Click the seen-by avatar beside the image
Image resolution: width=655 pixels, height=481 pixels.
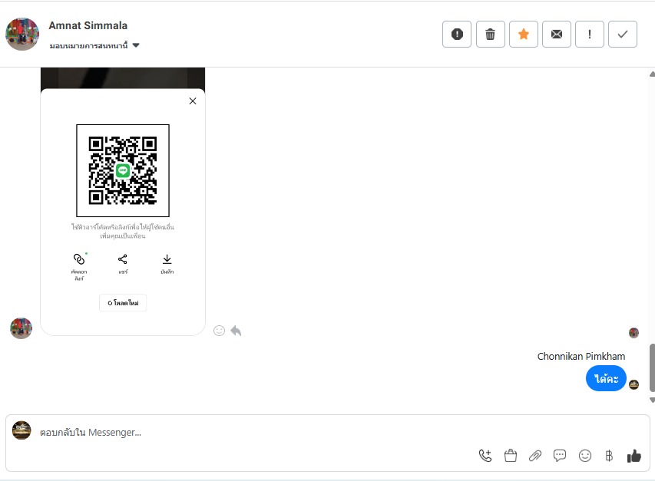tap(633, 332)
